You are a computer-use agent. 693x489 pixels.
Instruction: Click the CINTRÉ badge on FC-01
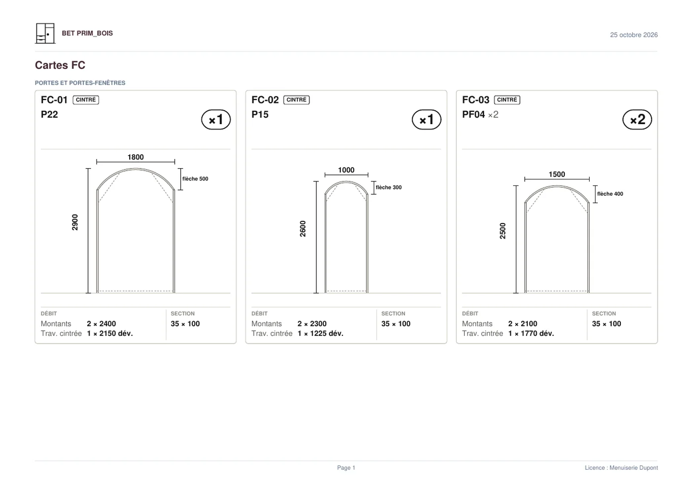click(x=86, y=100)
